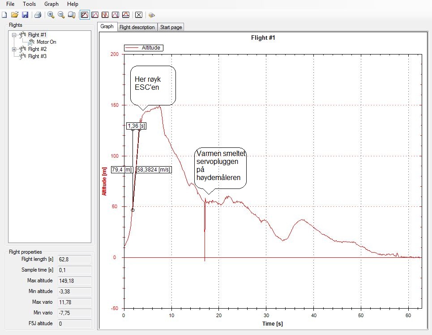
Task: Open the Start page tab
Action: (171, 27)
